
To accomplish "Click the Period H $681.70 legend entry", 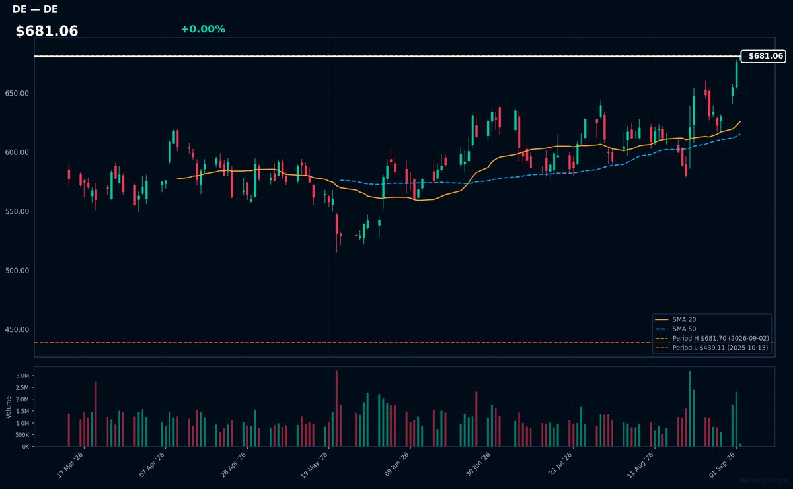I will [712, 338].
